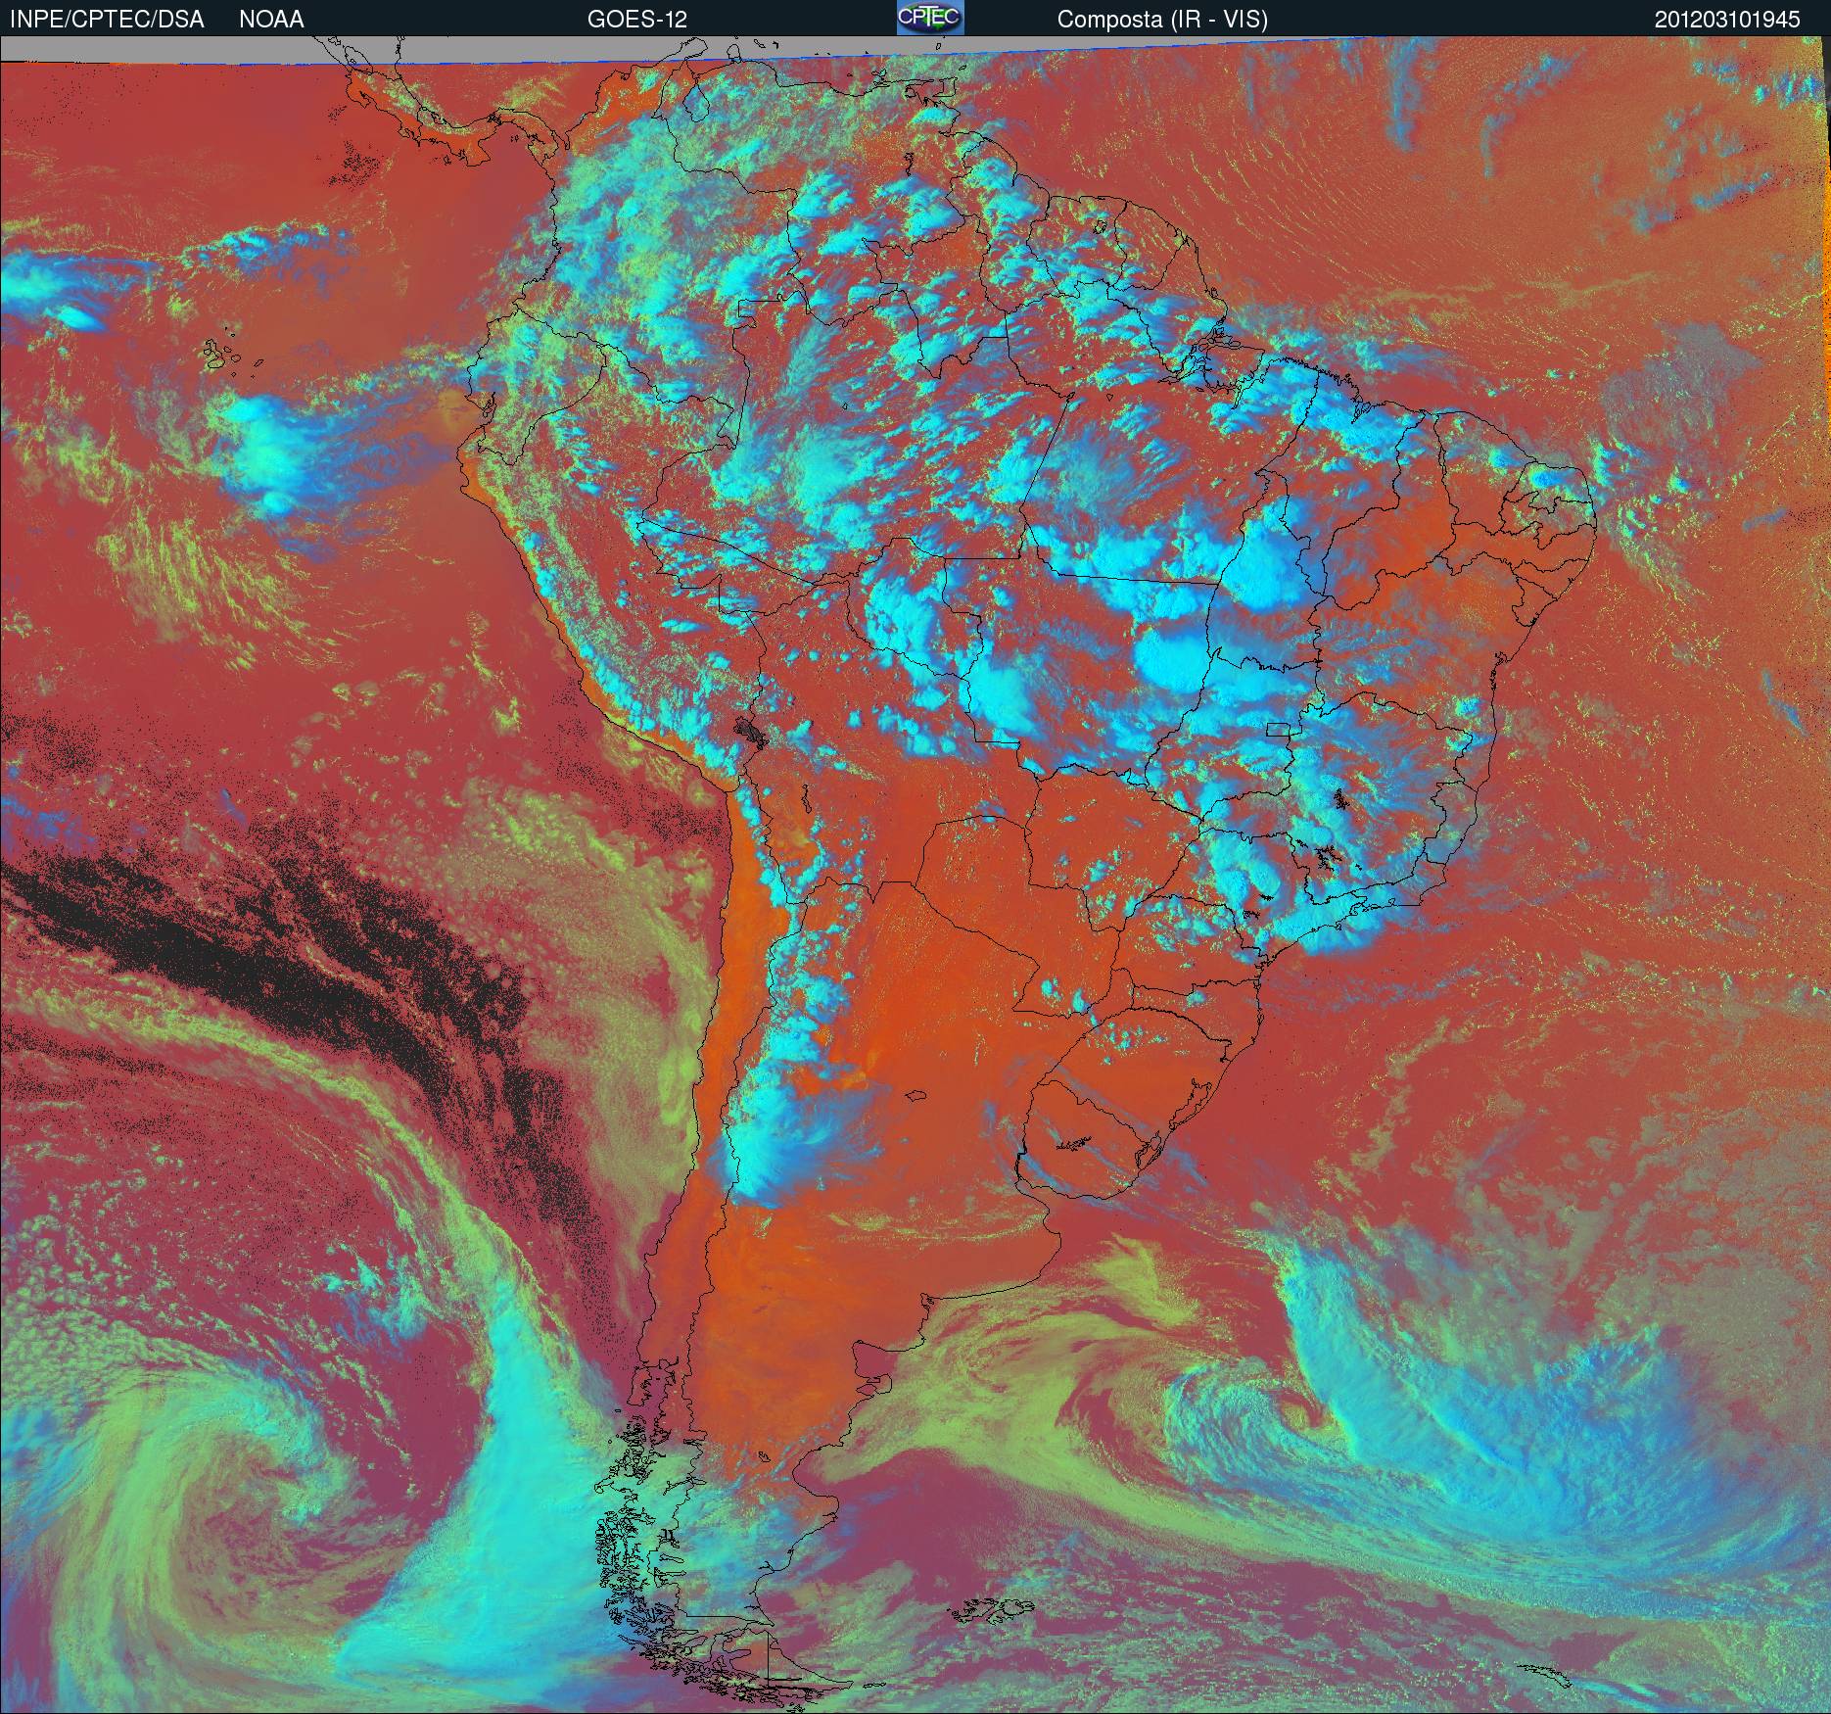This screenshot has width=1831, height=1714.
Task: Click the 'INPE/CPTEC/DSA' header text
Action: (x=107, y=20)
